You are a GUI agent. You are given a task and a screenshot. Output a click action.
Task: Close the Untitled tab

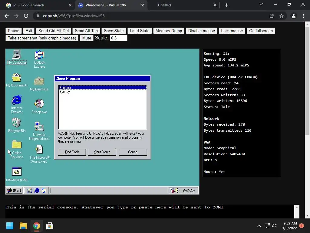coord(215,5)
